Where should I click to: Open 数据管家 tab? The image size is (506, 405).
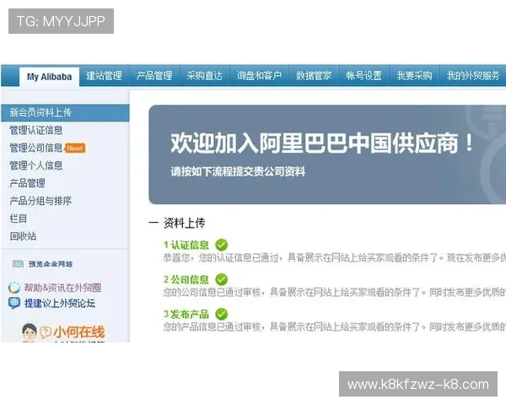coord(314,76)
